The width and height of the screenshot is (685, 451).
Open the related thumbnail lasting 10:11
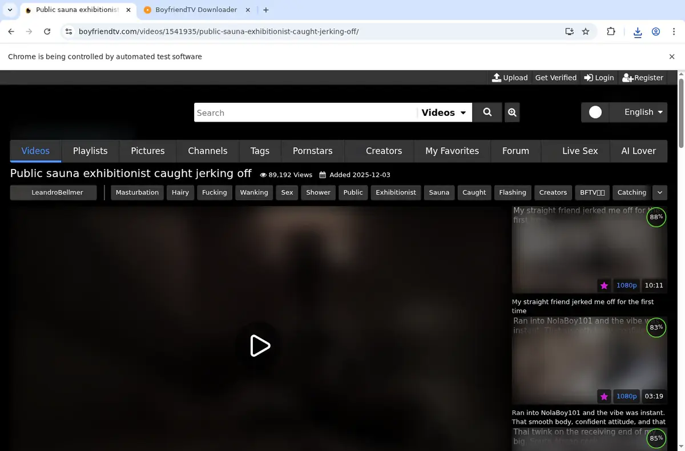click(589, 250)
